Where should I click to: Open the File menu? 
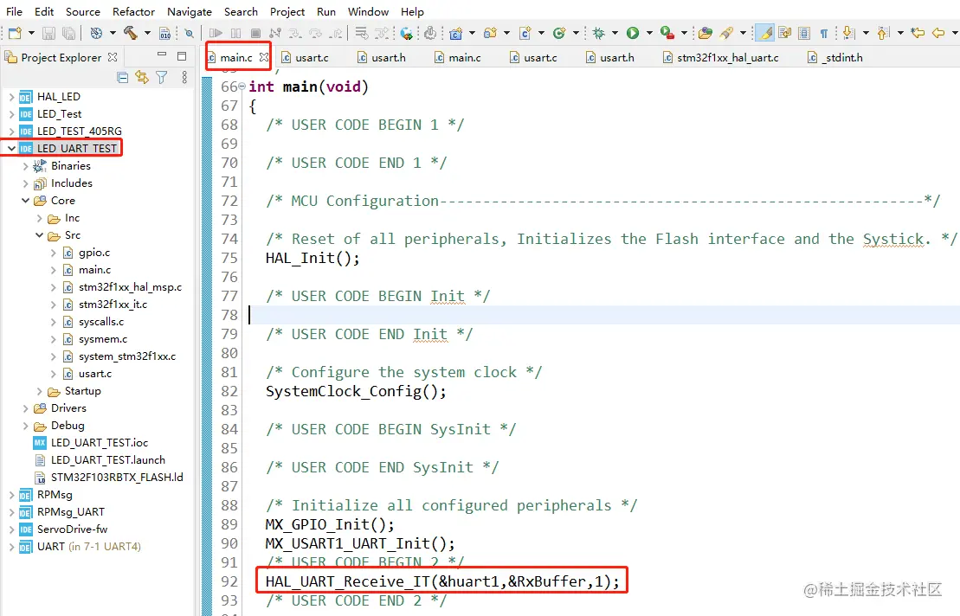tap(14, 11)
